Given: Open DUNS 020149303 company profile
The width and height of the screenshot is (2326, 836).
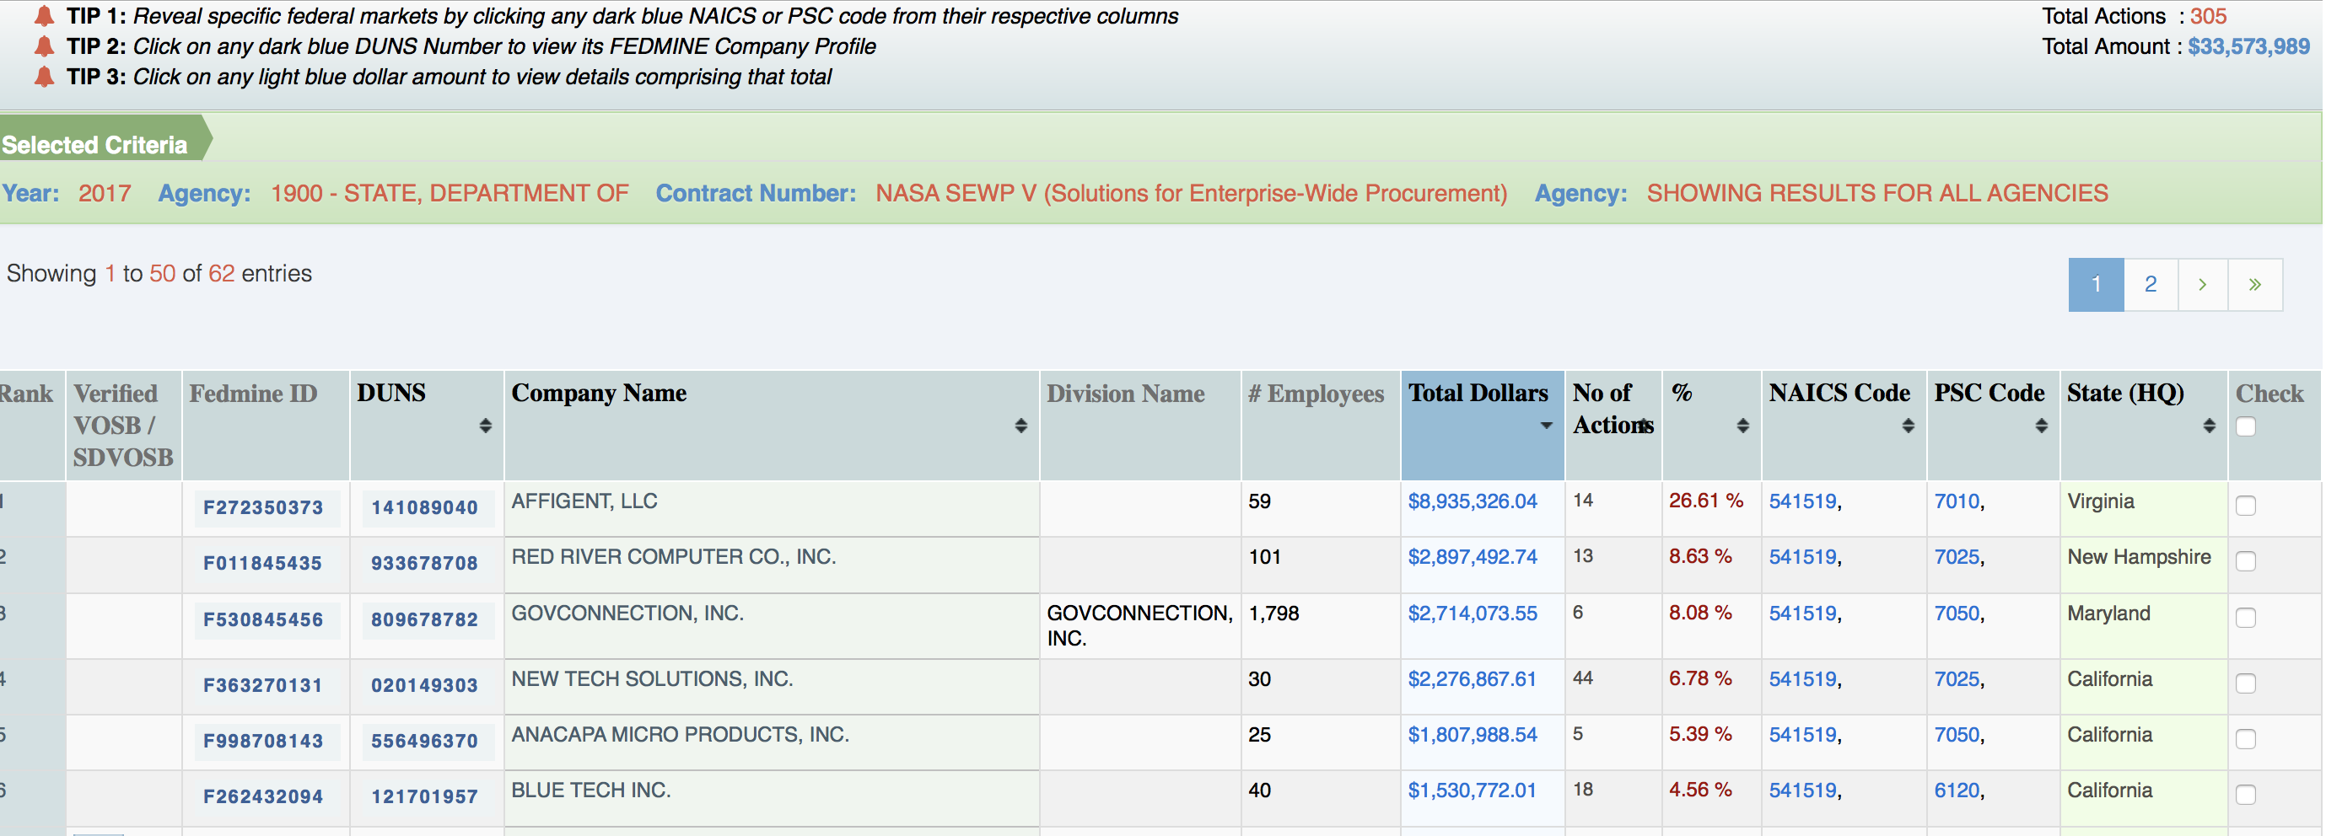Looking at the screenshot, I should coord(424,685).
